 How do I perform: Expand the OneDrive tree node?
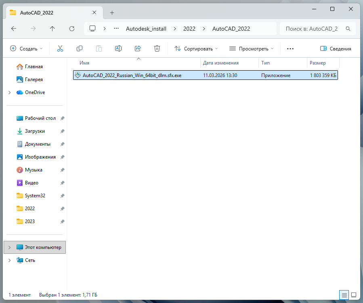[x=10, y=92]
